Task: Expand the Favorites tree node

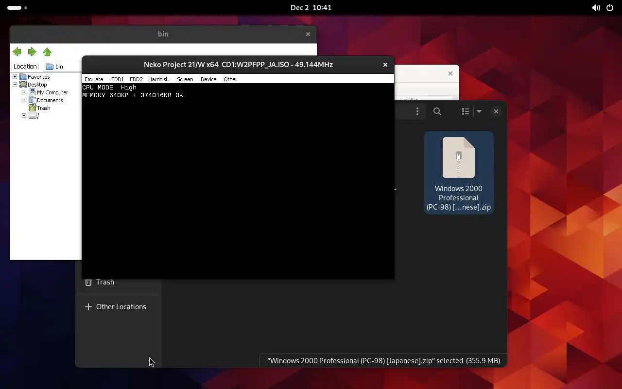Action: (x=15, y=77)
